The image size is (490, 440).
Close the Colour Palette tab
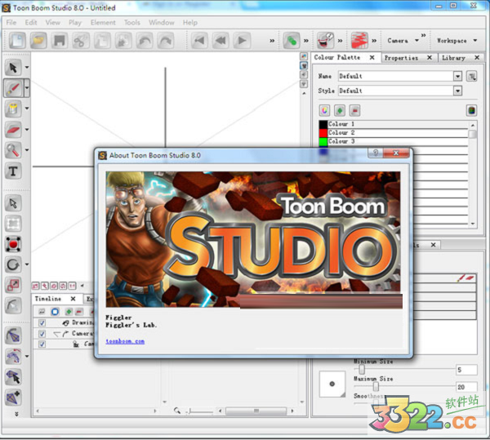tap(372, 57)
